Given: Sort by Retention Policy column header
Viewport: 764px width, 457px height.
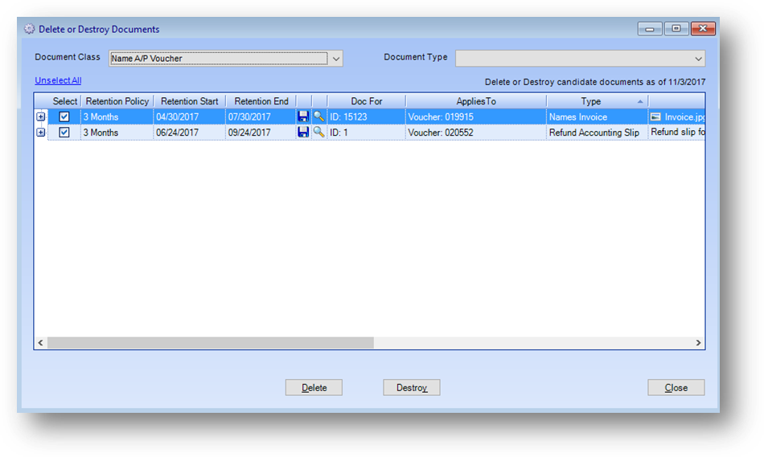Looking at the screenshot, I should pos(117,101).
